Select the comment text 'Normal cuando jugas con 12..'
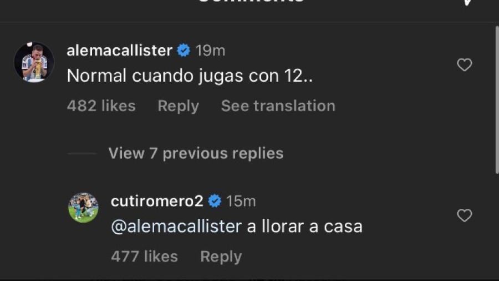 click(x=190, y=76)
